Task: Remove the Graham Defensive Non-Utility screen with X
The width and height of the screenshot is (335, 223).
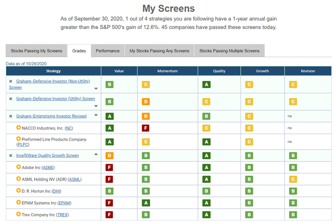Action: pyautogui.click(x=10, y=81)
